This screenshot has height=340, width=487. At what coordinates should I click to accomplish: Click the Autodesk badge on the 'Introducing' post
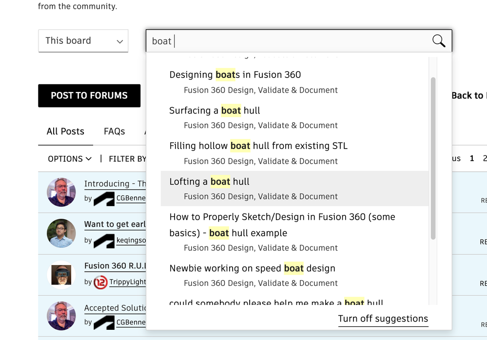[x=104, y=199]
